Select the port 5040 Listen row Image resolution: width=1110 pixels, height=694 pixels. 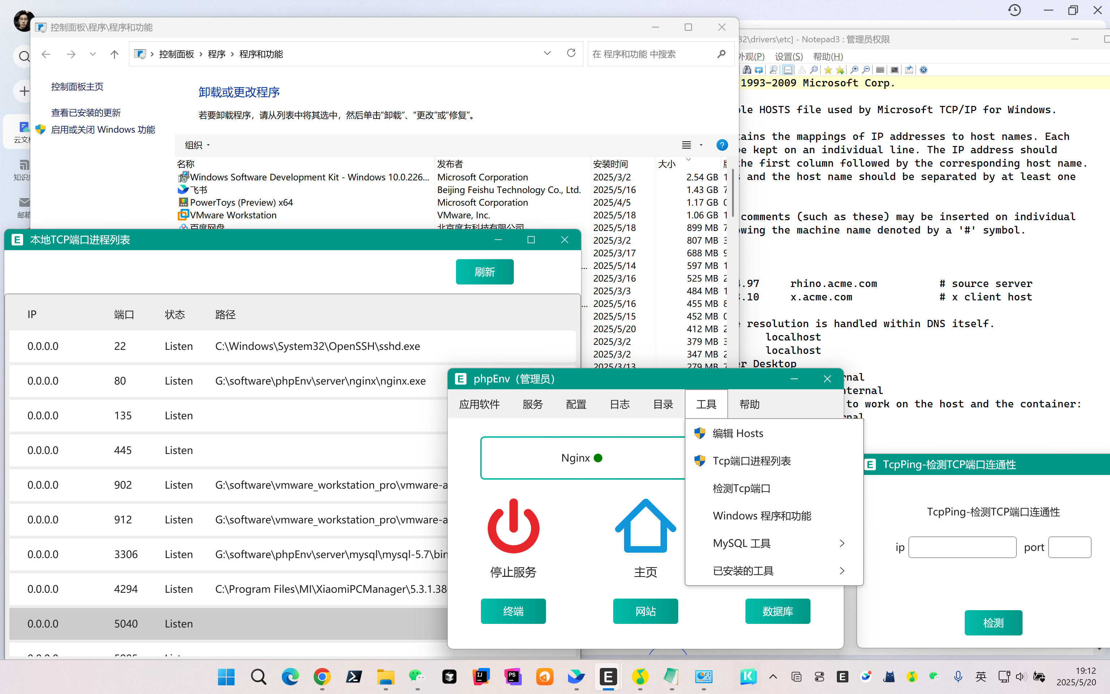click(228, 624)
